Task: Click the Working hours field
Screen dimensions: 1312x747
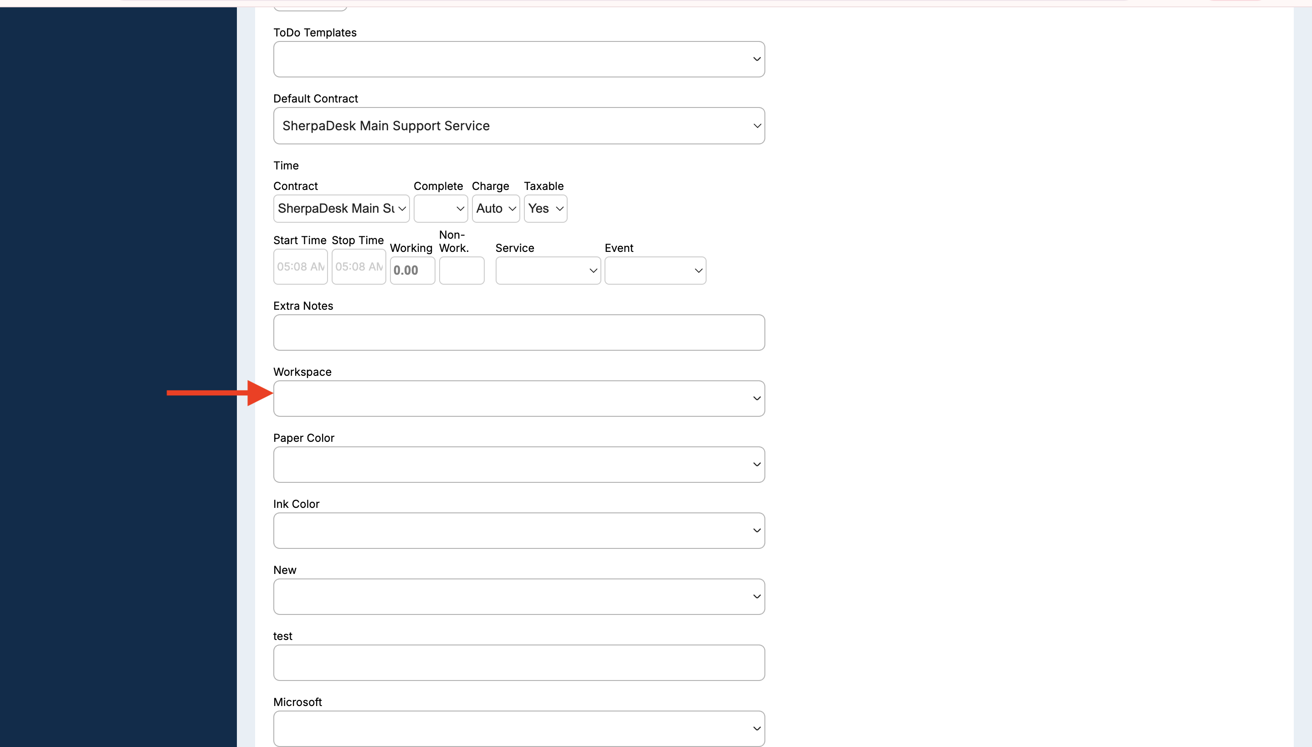Action: pyautogui.click(x=412, y=271)
